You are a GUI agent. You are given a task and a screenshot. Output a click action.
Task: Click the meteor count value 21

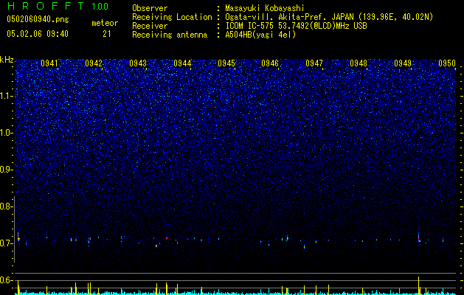106,34
